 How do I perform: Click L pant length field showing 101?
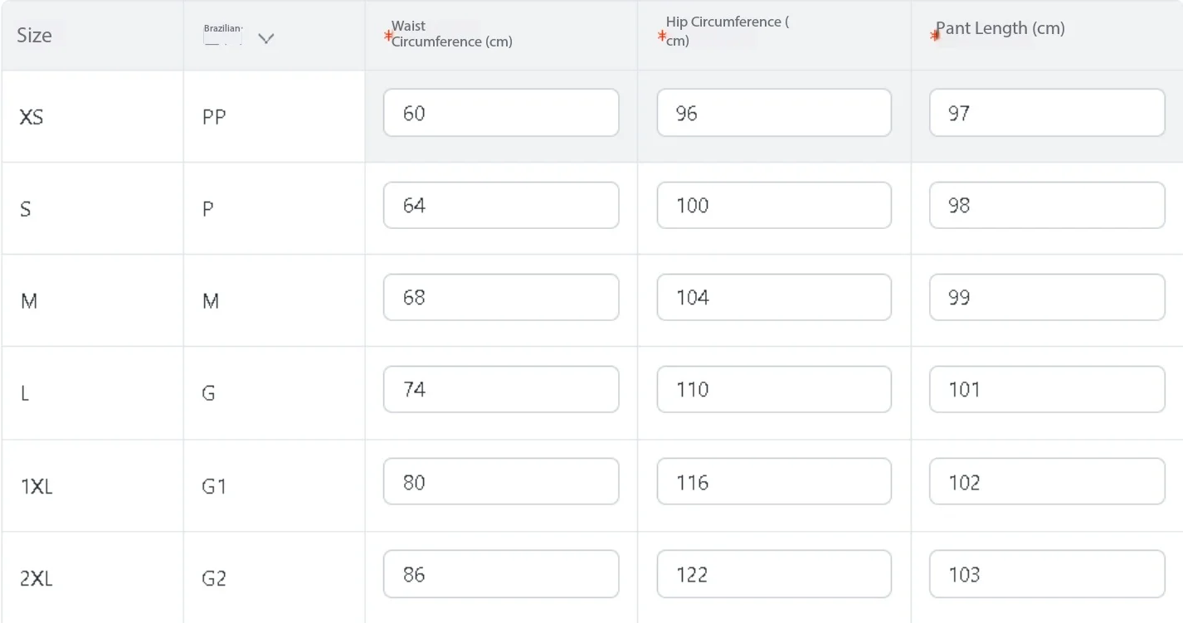pyautogui.click(x=1047, y=389)
